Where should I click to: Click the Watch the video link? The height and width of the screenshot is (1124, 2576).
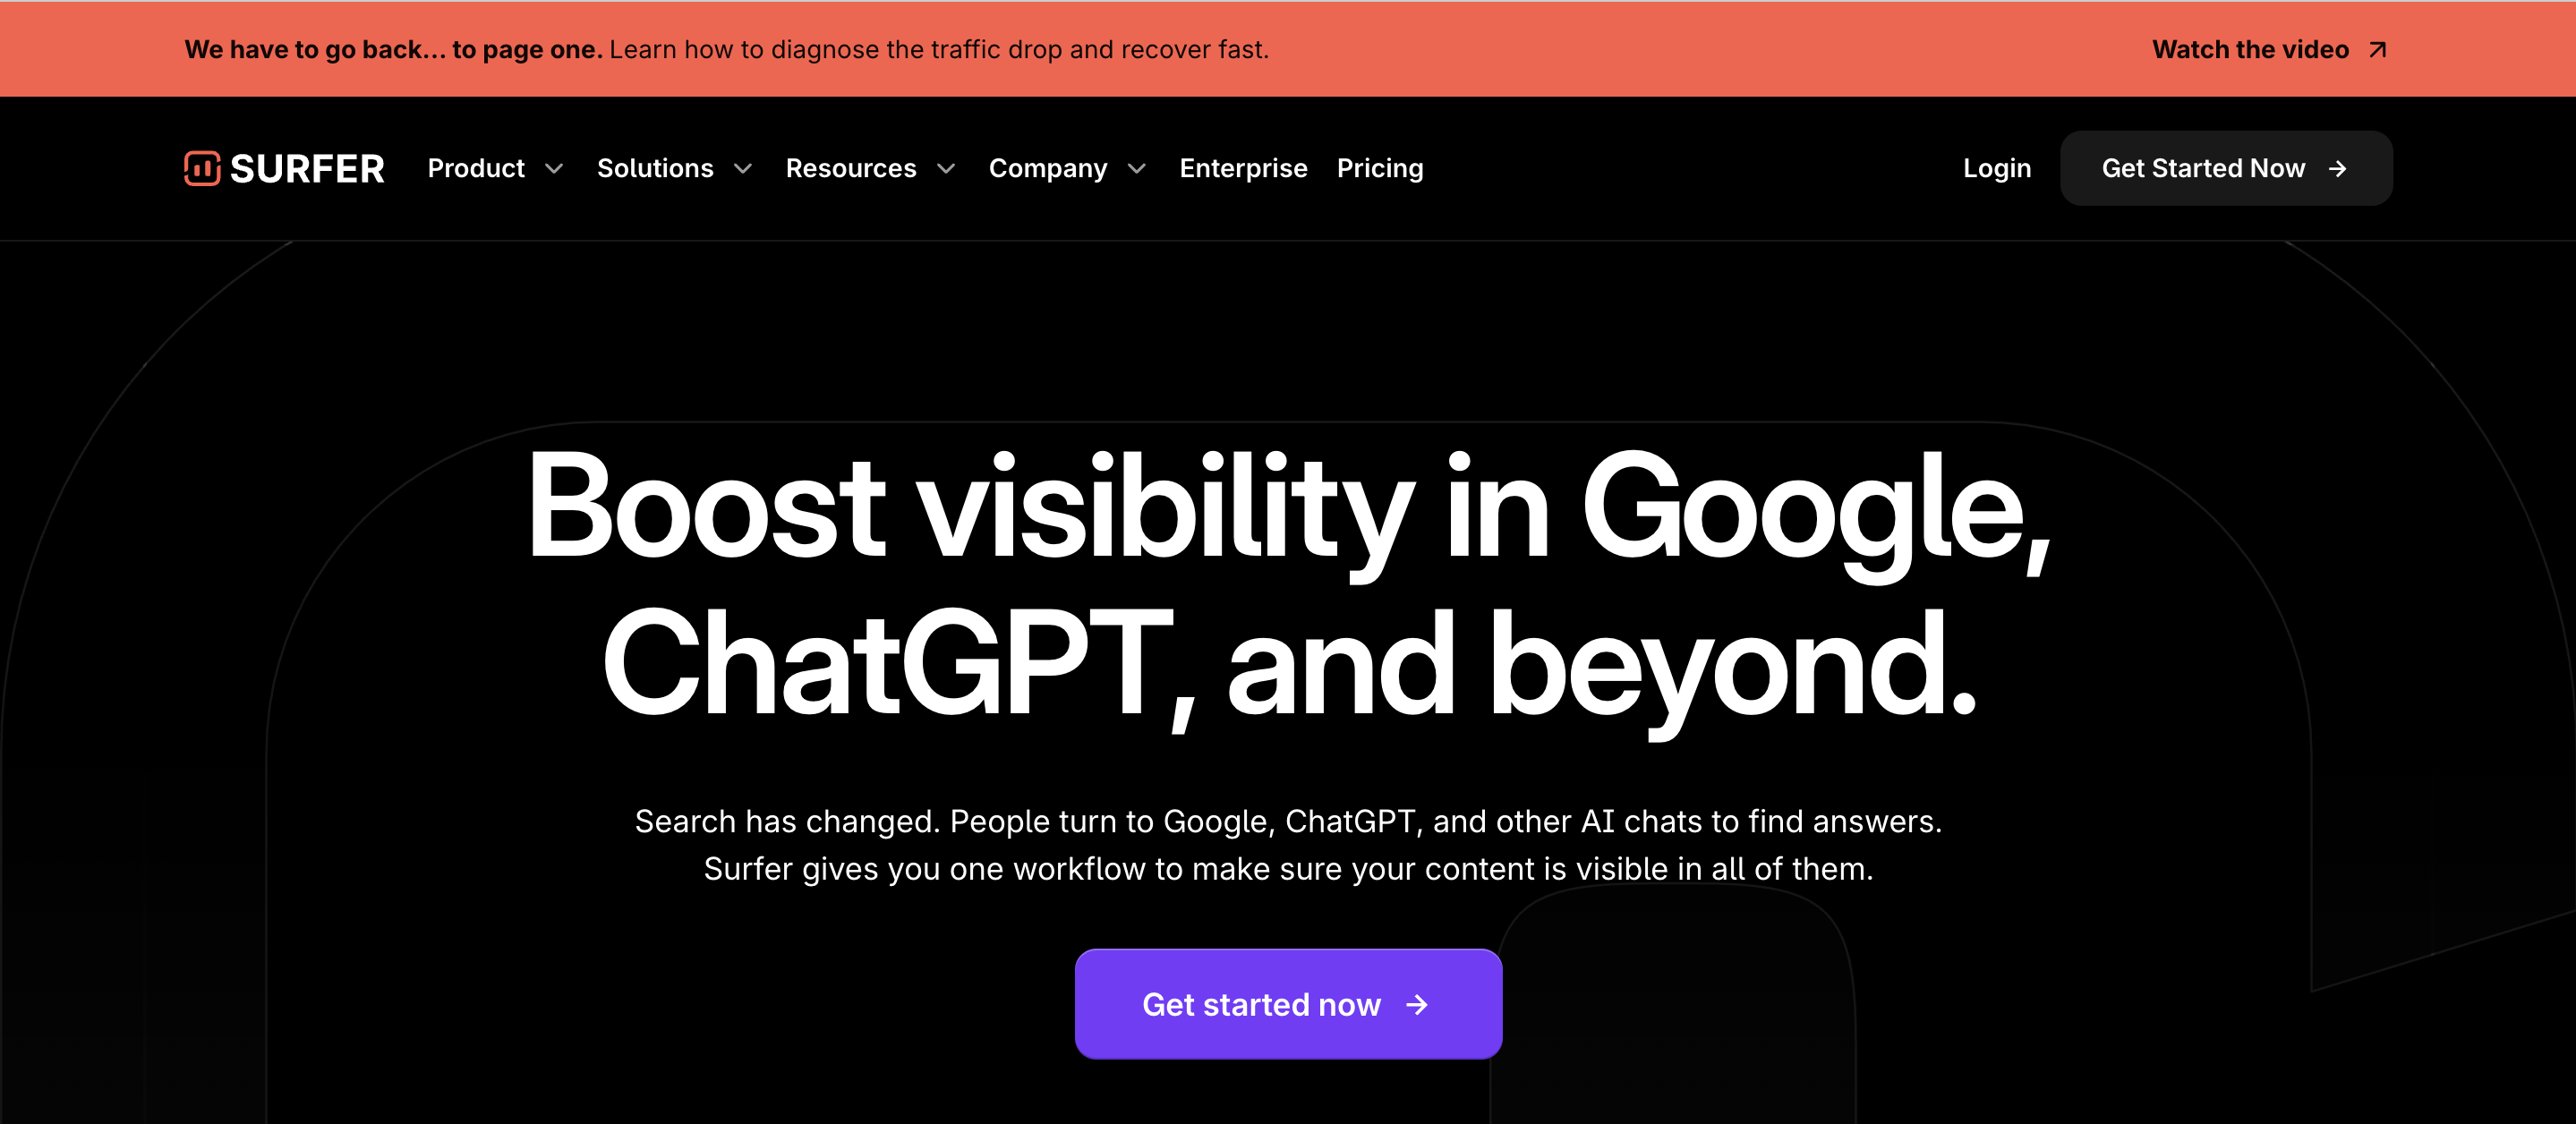[2250, 50]
